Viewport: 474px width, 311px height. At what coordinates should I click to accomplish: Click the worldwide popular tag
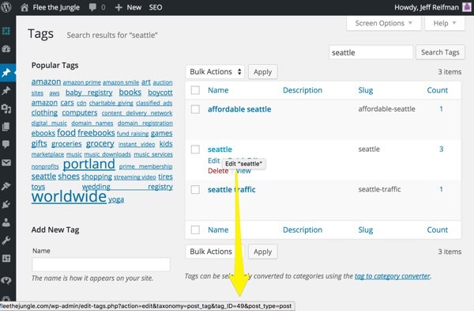coord(69,196)
